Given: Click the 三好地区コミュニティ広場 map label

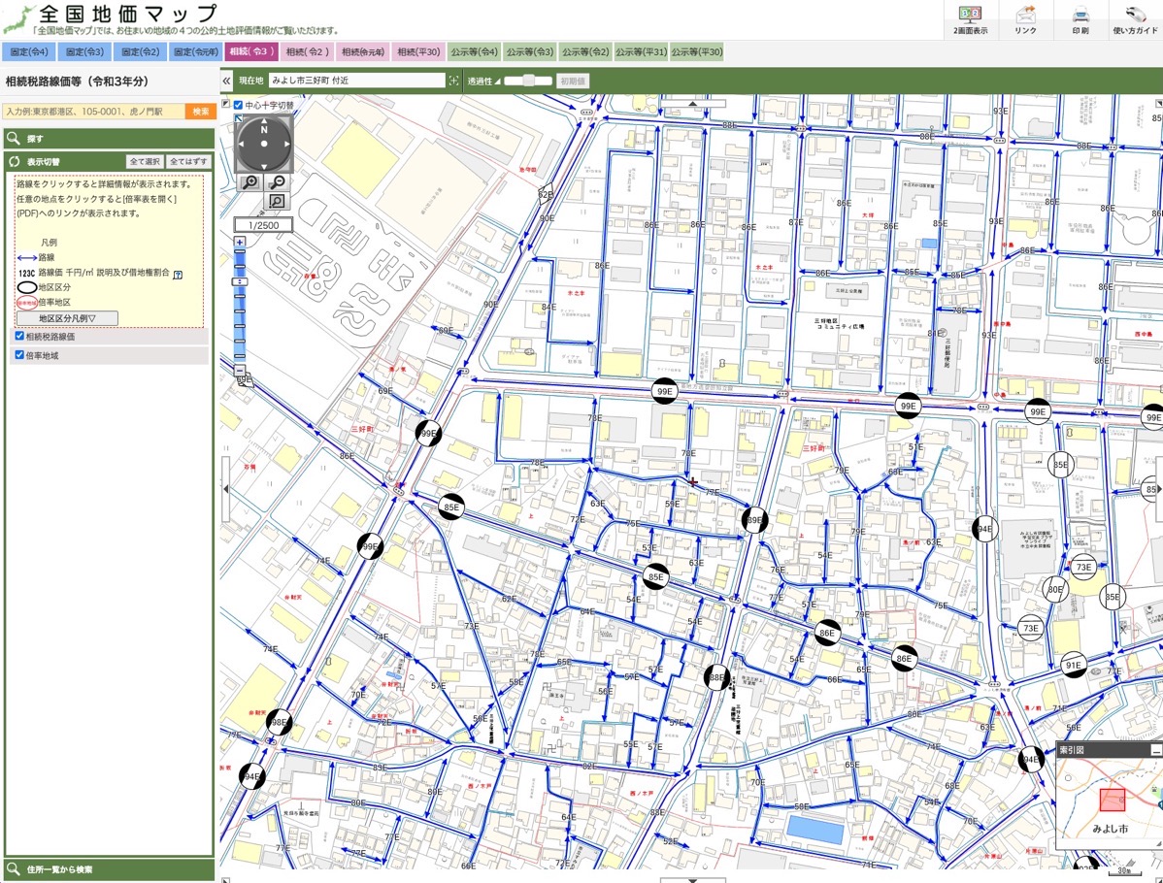Looking at the screenshot, I should pos(839,323).
